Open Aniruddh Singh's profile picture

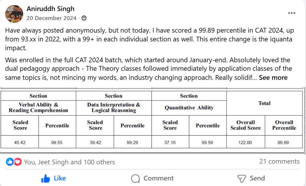pos(14,14)
